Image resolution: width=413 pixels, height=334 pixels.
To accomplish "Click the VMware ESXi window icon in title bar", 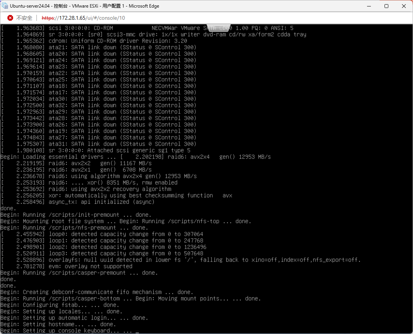I will tap(5, 6).
